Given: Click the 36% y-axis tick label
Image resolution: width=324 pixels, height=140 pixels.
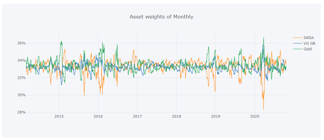Looking at the screenshot, I should 21,43.
